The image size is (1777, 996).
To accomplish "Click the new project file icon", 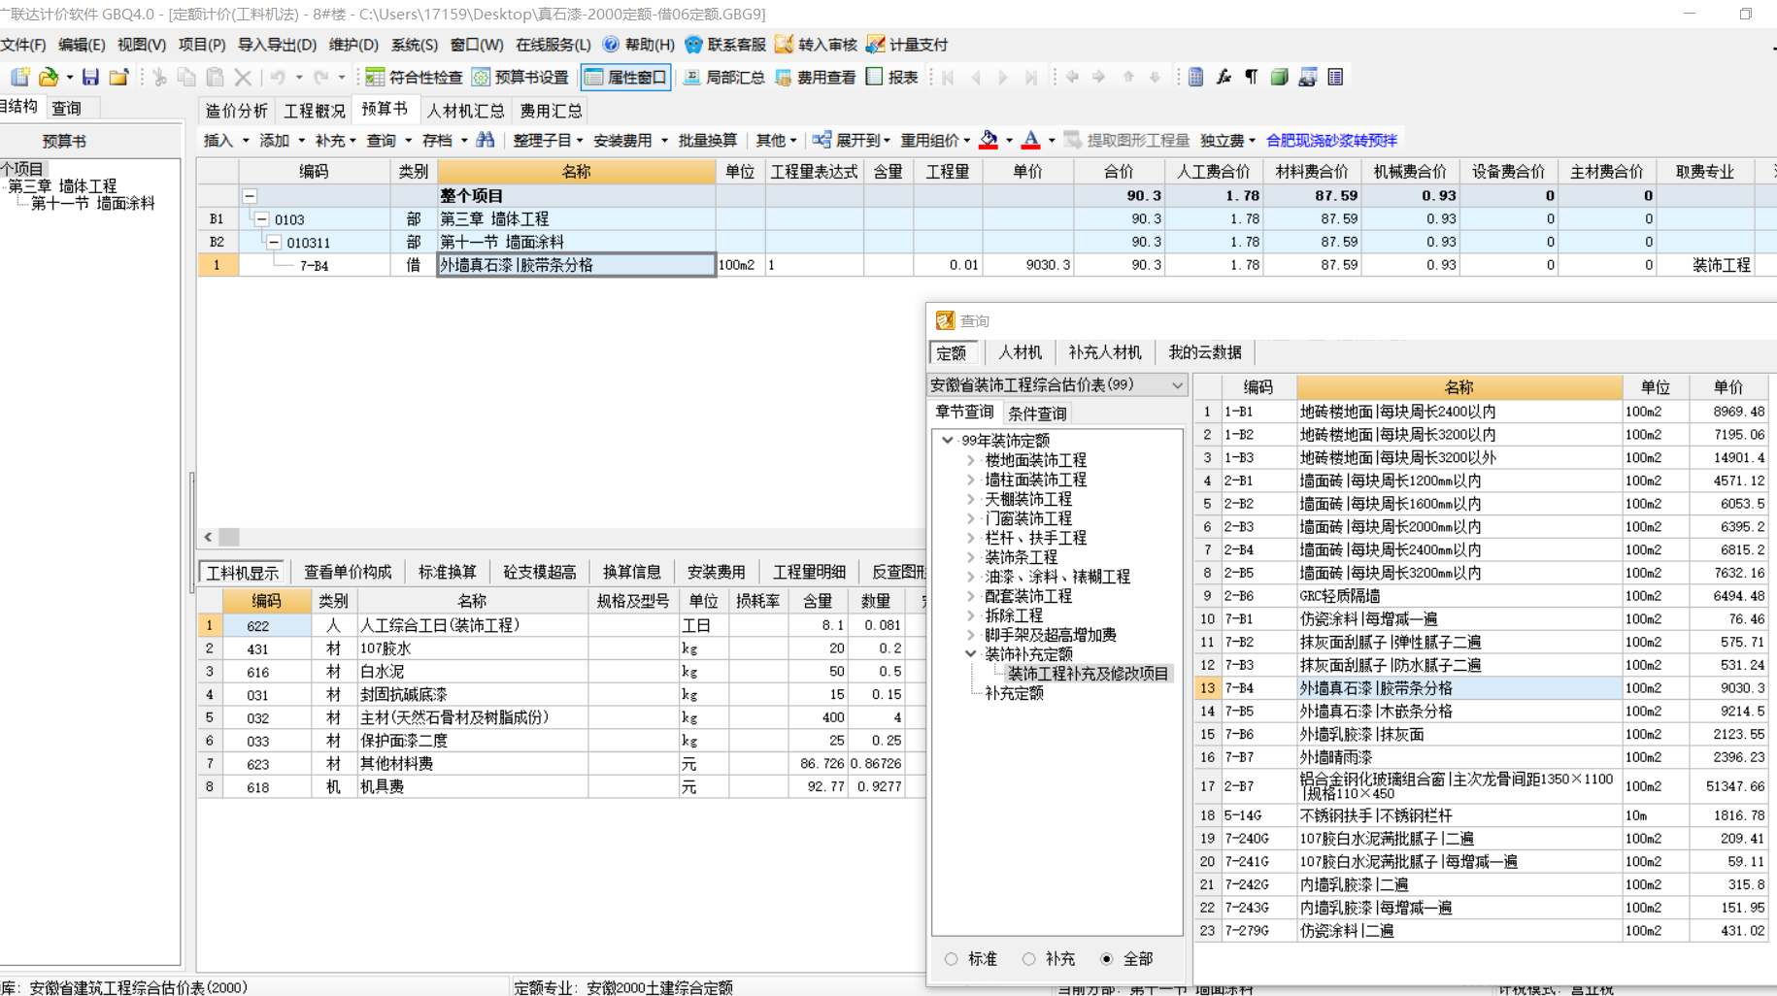I will pos(20,77).
